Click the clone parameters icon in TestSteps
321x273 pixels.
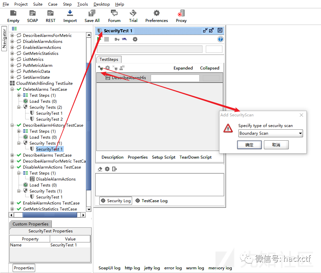click(x=122, y=68)
